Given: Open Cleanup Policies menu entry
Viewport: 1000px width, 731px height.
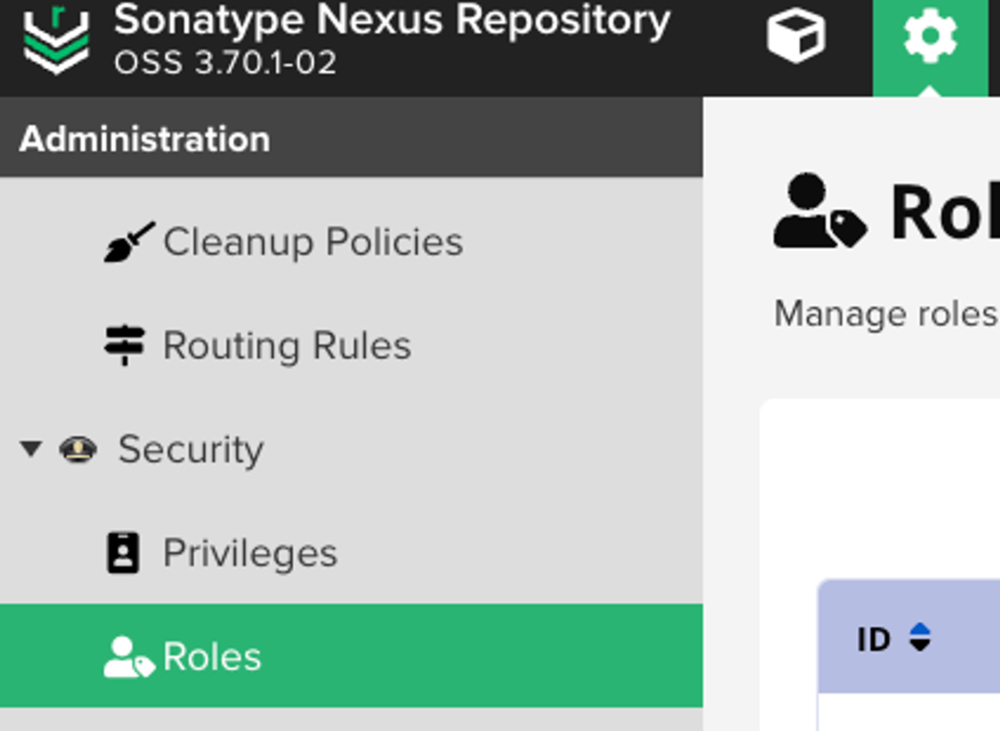Looking at the screenshot, I should (313, 243).
